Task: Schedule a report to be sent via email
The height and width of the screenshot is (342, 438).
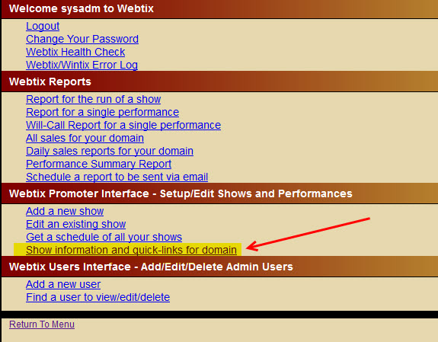Action: pos(117,177)
